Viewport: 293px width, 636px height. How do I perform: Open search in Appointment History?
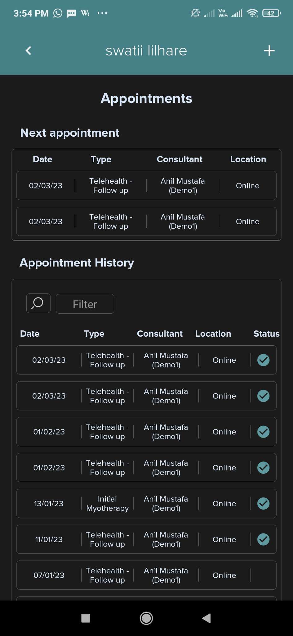(38, 303)
